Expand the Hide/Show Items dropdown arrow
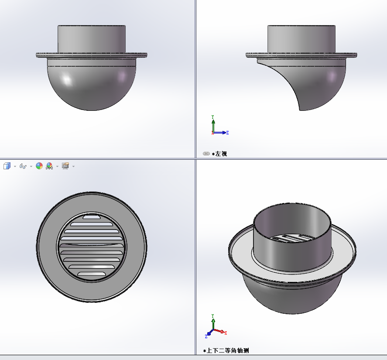This screenshot has height=360, width=387. coord(31,166)
